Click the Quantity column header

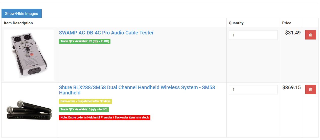point(236,23)
